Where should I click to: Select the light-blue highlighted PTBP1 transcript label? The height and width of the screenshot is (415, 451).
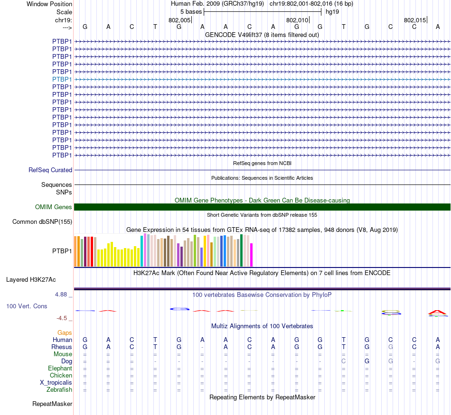[x=62, y=79]
